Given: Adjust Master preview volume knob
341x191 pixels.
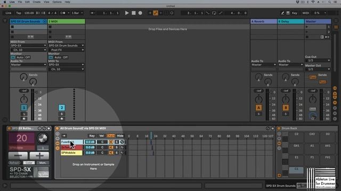Looking at the screenshot, I should click(x=313, y=116).
